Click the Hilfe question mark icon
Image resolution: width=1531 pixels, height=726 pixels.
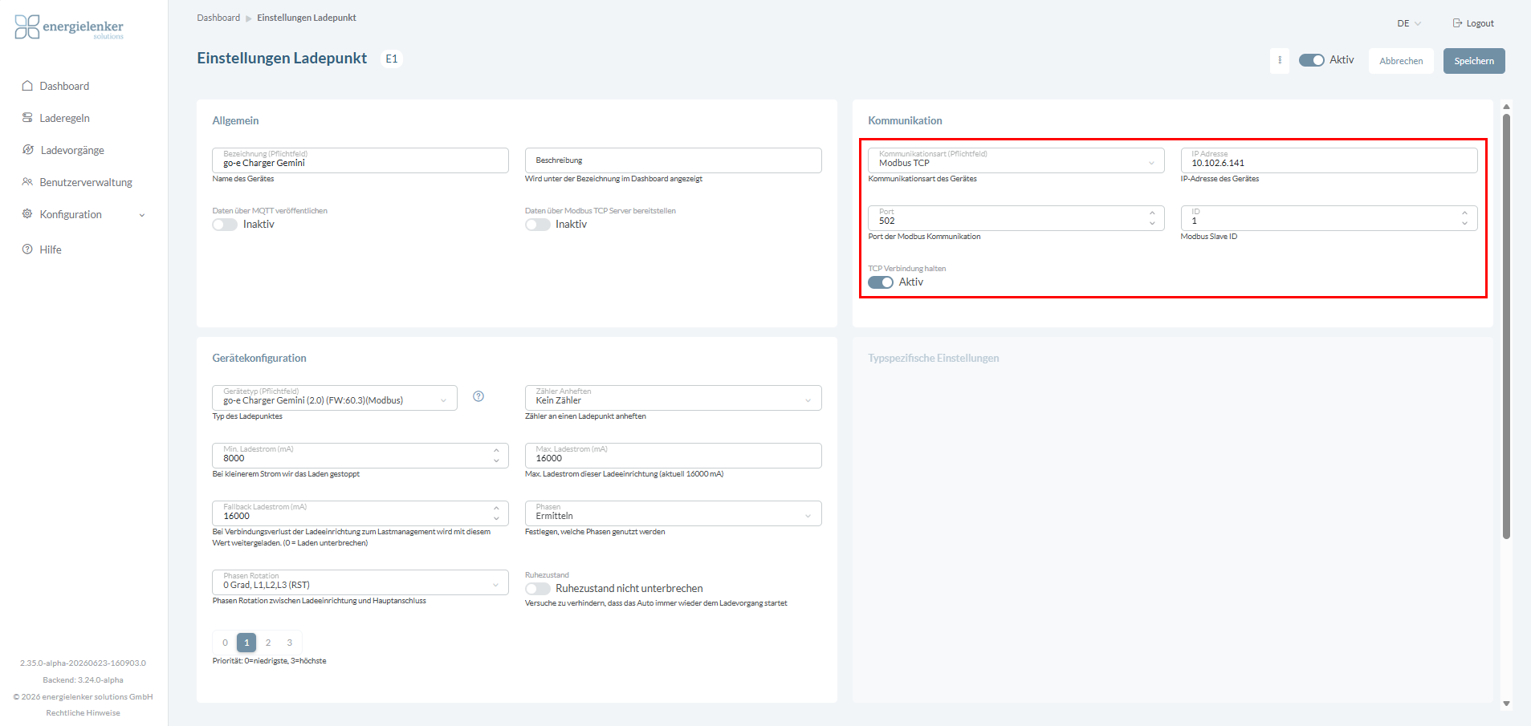point(27,249)
